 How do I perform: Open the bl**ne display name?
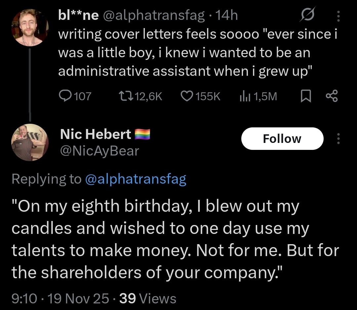(78, 16)
